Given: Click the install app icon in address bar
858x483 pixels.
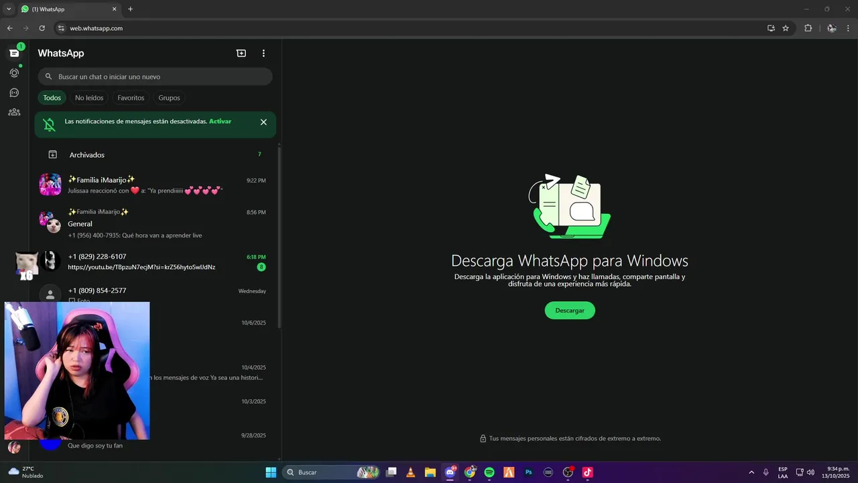Looking at the screenshot, I should coord(771,28).
